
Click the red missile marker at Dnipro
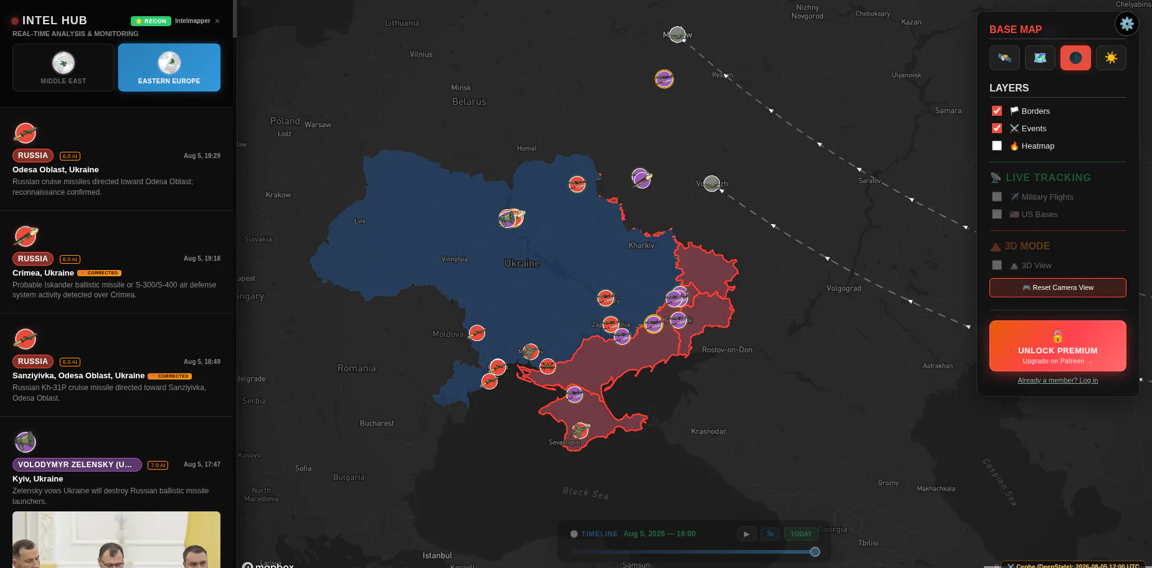[x=605, y=298]
